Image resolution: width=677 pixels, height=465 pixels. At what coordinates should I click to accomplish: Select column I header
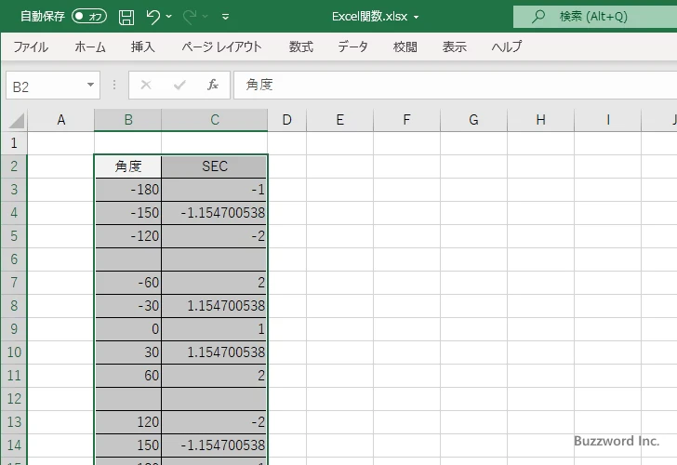click(607, 120)
